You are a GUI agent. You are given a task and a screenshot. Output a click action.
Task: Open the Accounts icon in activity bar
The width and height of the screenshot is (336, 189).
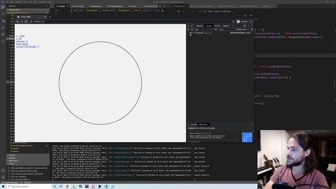pyautogui.click(x=3, y=171)
